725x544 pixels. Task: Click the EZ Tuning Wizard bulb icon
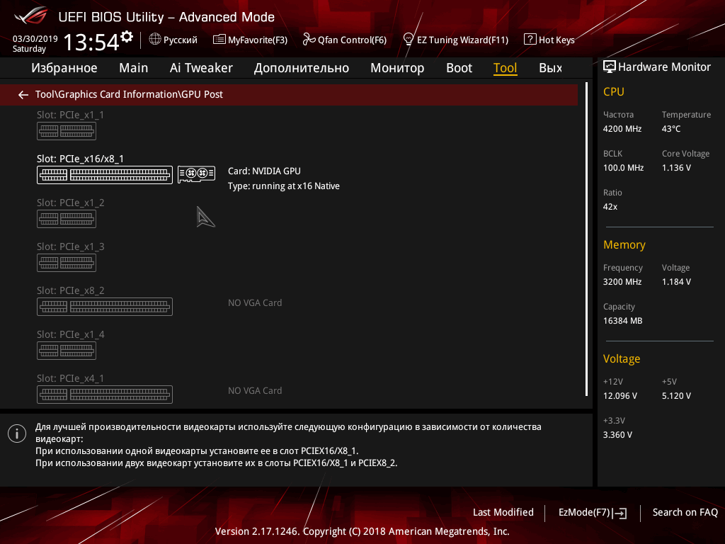409,40
